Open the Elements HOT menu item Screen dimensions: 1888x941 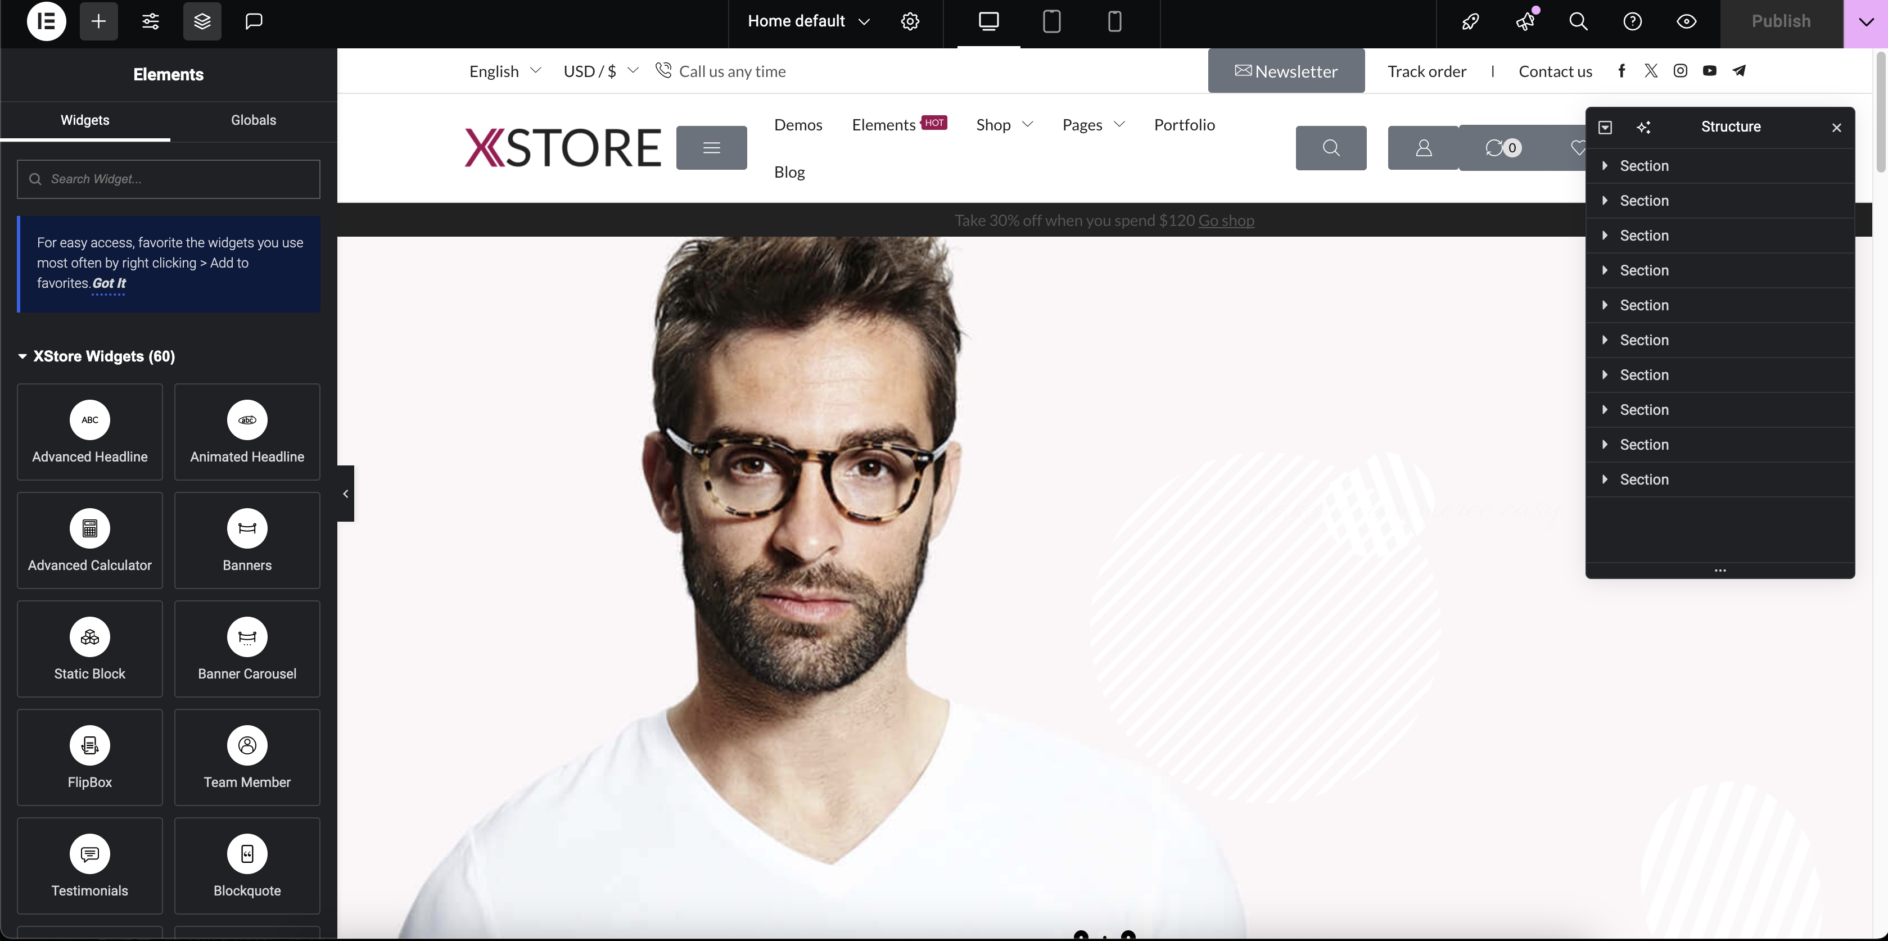(899, 125)
